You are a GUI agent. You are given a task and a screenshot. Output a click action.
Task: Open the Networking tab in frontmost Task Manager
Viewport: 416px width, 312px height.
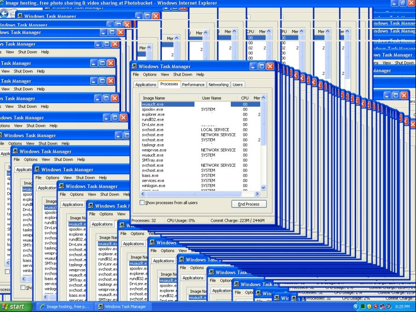click(x=218, y=85)
